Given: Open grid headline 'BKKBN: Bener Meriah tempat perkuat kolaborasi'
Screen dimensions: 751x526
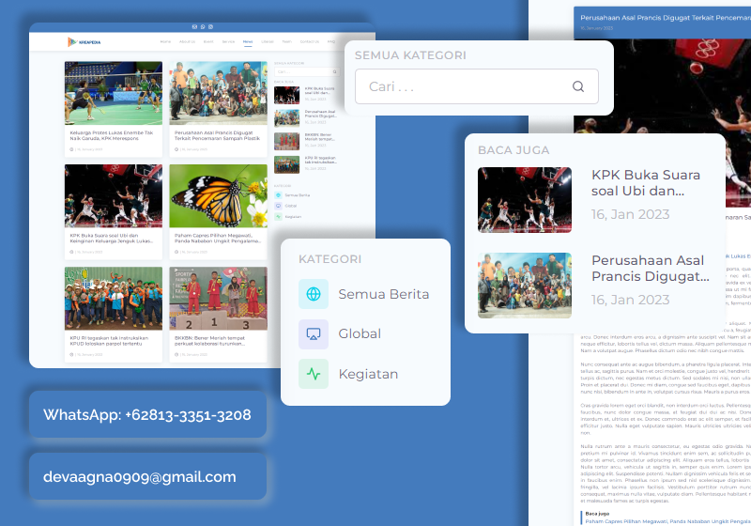Looking at the screenshot, I should tap(209, 341).
